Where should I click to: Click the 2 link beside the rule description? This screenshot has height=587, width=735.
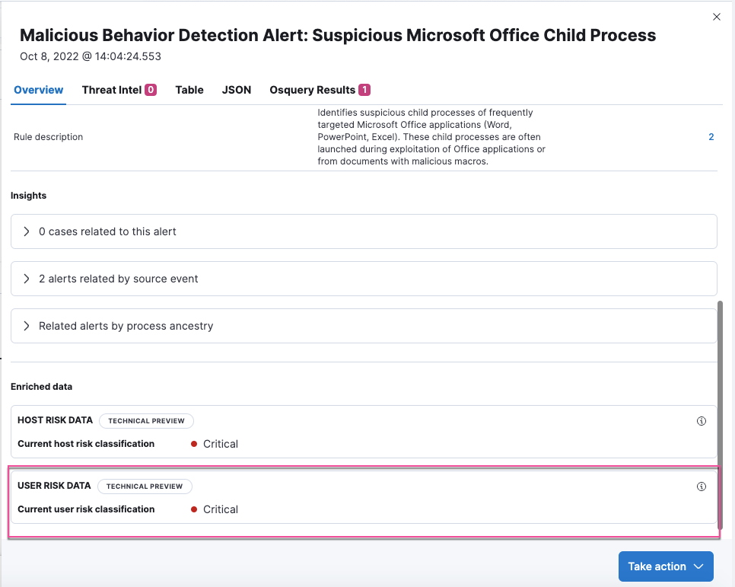(711, 136)
